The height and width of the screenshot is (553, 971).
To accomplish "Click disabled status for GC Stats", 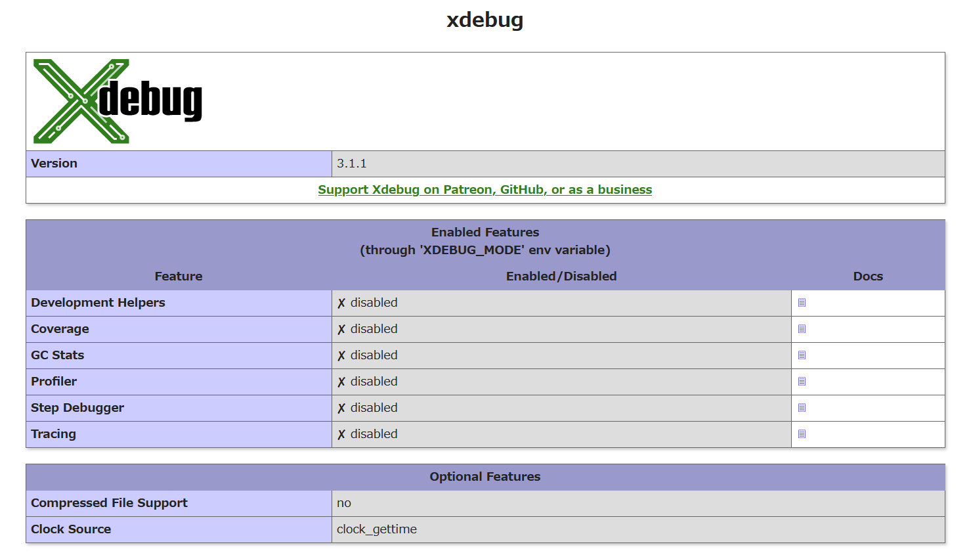I will click(x=368, y=355).
